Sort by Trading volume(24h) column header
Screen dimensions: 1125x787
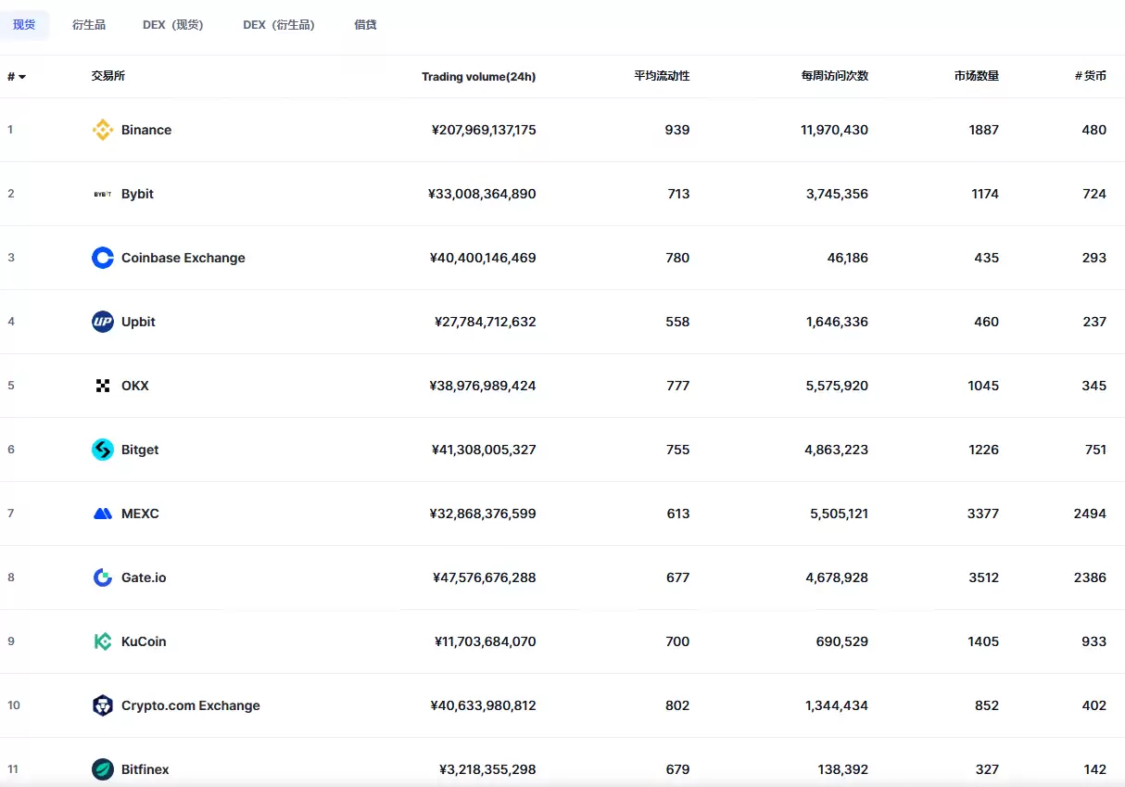coord(478,77)
